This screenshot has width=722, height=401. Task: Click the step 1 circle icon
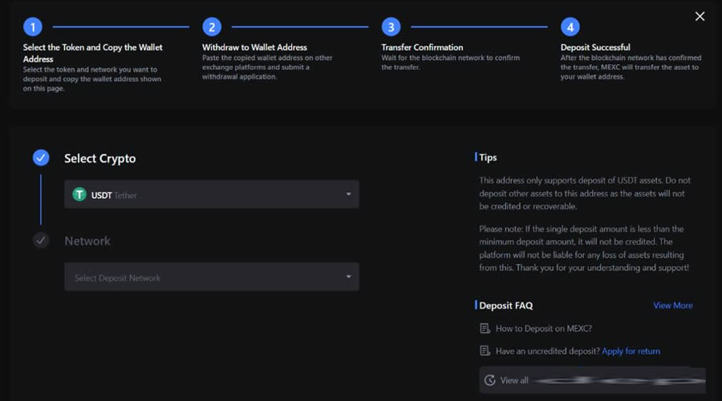tap(32, 27)
